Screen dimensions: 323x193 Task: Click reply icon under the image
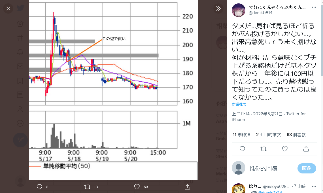[x=39, y=187]
